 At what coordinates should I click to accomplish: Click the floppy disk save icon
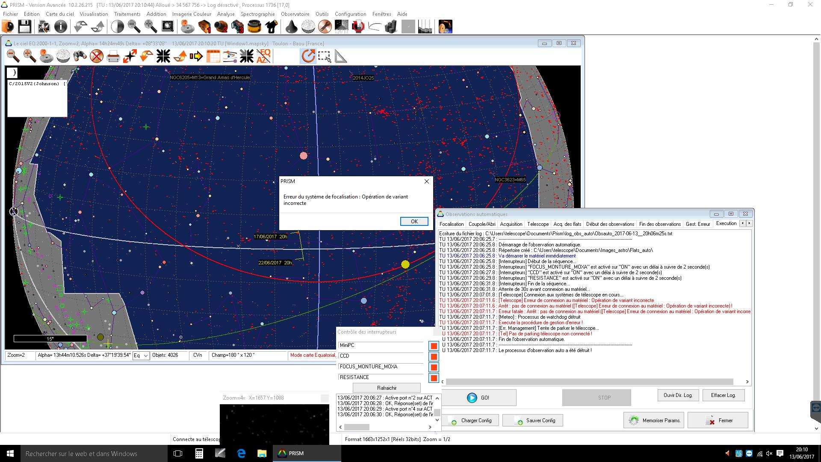(x=24, y=27)
